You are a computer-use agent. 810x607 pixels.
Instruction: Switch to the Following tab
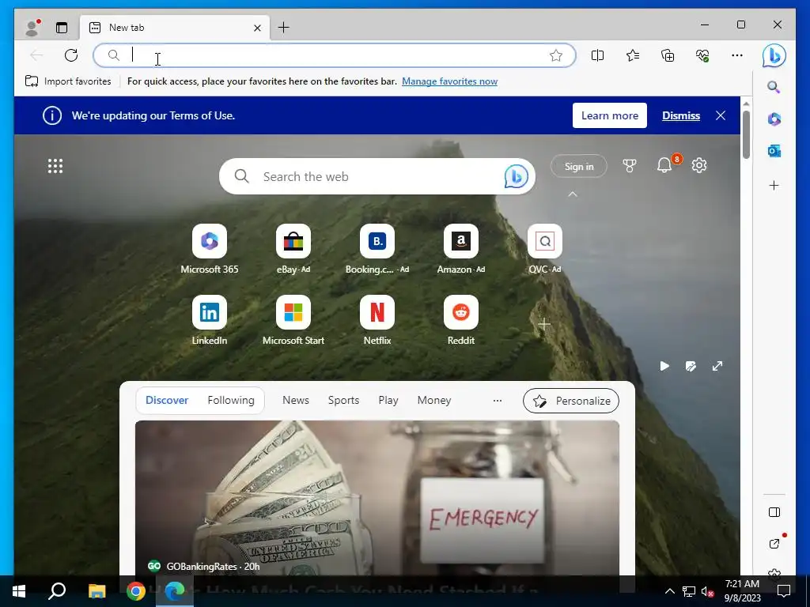click(231, 400)
